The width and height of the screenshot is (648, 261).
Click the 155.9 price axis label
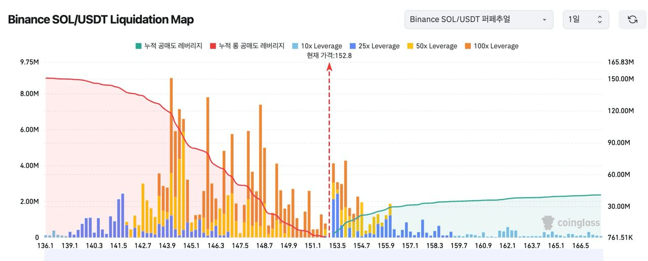click(x=386, y=246)
